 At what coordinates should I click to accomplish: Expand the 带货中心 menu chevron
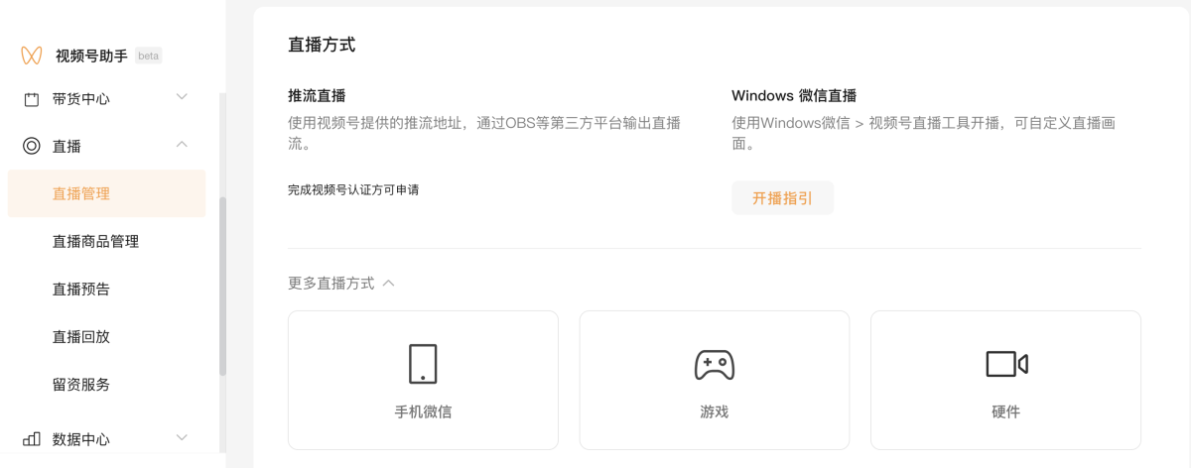click(x=182, y=97)
